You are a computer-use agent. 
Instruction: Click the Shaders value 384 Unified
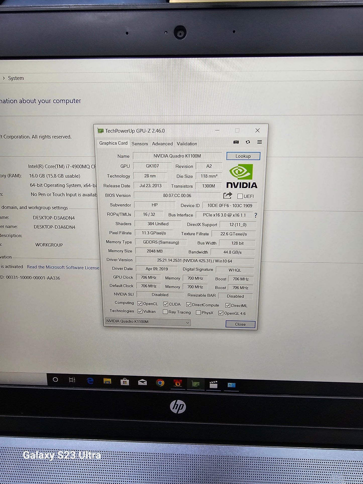[158, 224]
